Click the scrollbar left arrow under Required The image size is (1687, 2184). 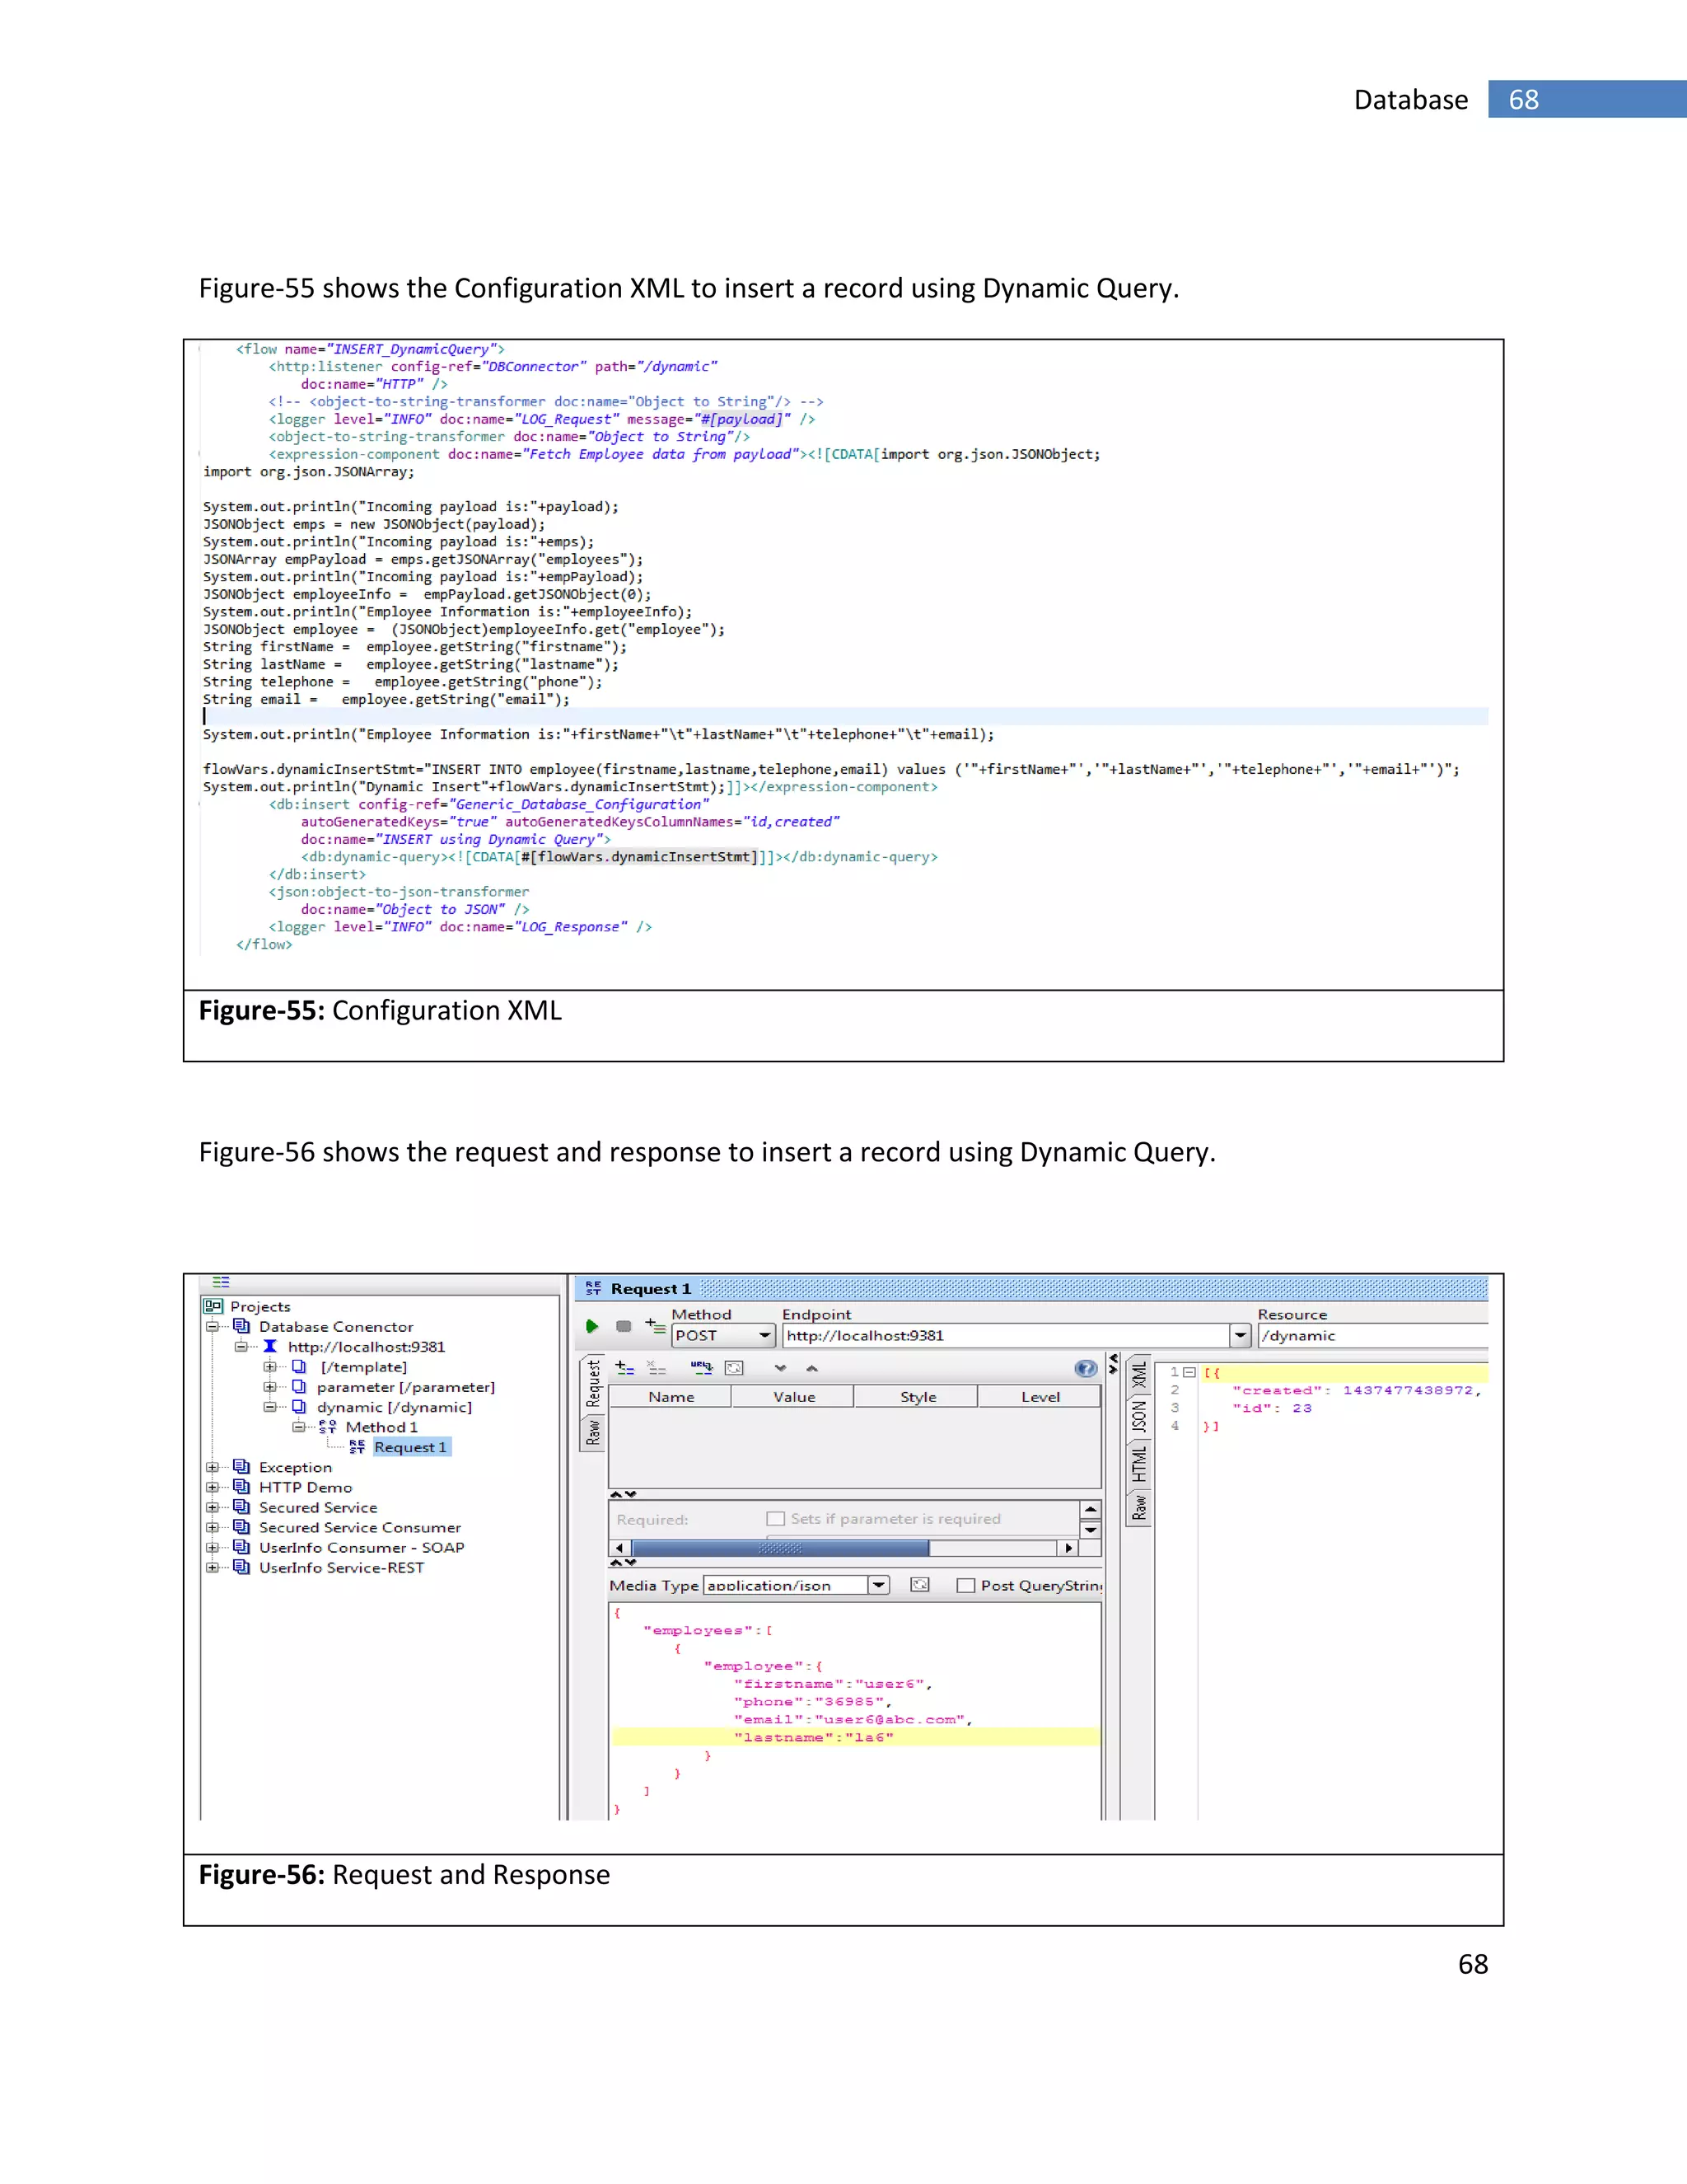[619, 1548]
